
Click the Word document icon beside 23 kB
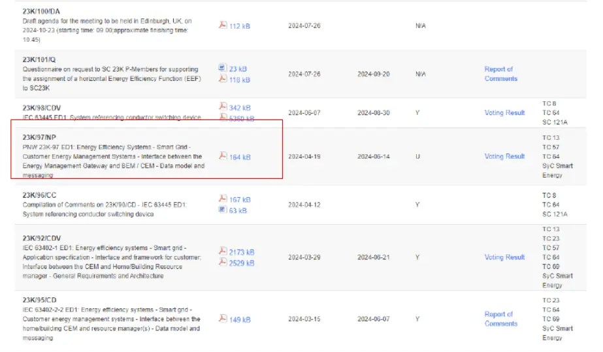pyautogui.click(x=222, y=68)
